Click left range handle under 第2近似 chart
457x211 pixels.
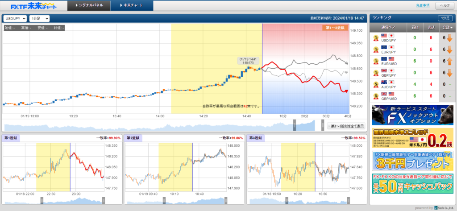[x=164, y=200]
